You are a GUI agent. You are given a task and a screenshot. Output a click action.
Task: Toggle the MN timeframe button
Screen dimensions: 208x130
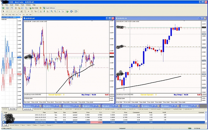coord(31,15)
